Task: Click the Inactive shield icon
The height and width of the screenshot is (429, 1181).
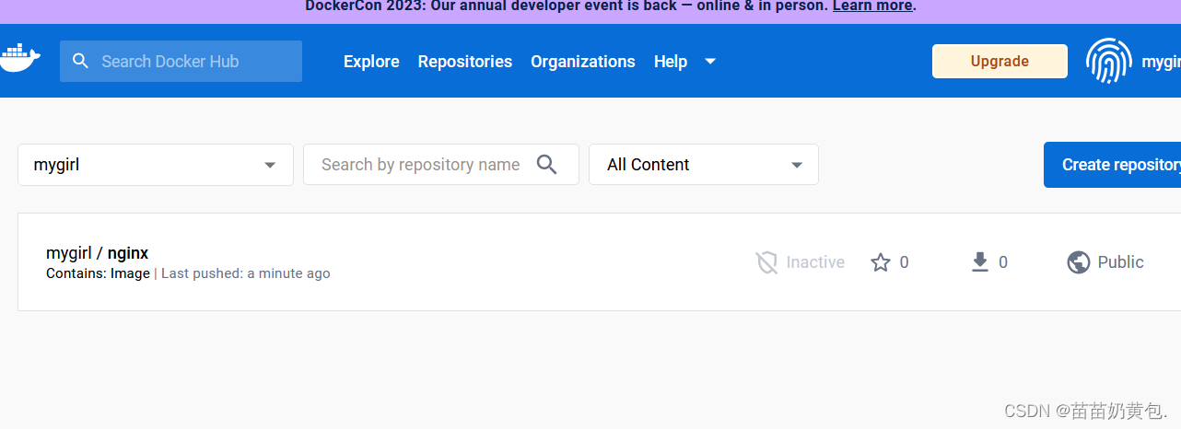Action: 766,262
